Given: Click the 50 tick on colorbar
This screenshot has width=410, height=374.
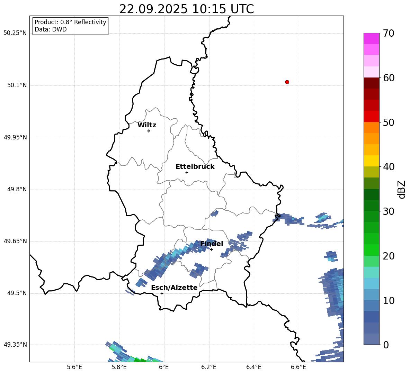Looking at the screenshot, I should [389, 122].
